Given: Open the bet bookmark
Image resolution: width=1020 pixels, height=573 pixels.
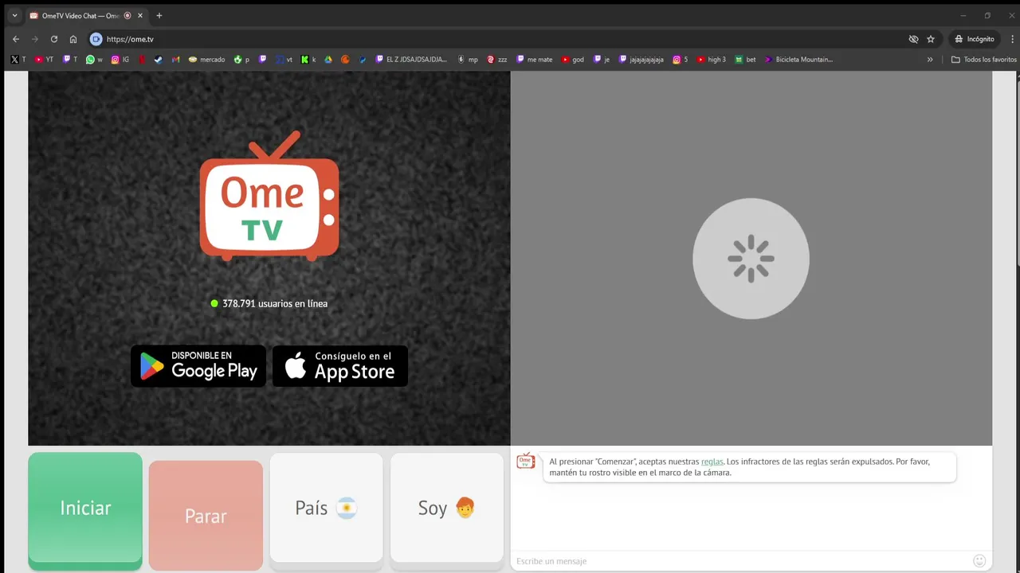Looking at the screenshot, I should click(745, 60).
